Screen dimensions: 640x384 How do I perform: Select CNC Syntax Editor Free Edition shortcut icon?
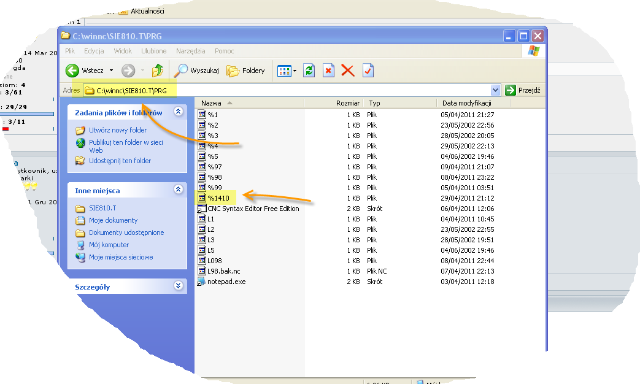(202, 209)
